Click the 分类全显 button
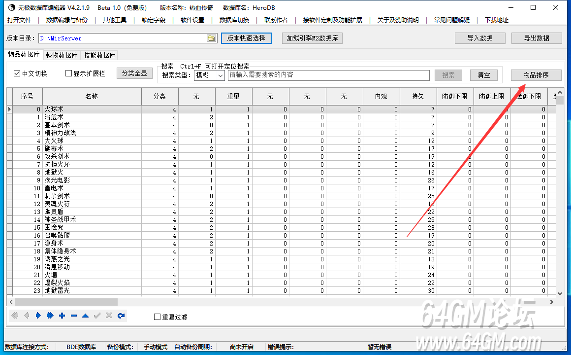The height and width of the screenshot is (355, 571). (134, 73)
